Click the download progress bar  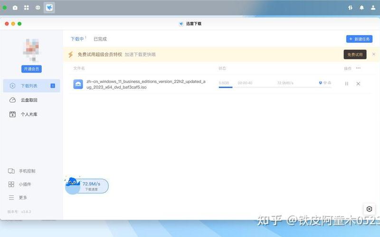click(275, 87)
